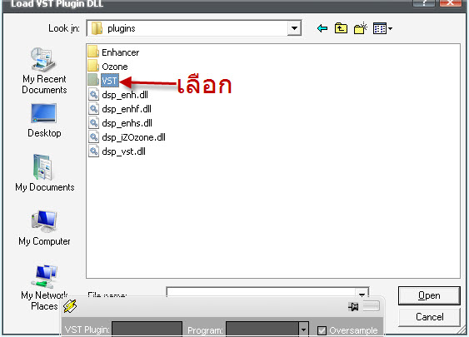Open My Computer in places bar
469x337 pixels.
click(x=44, y=228)
